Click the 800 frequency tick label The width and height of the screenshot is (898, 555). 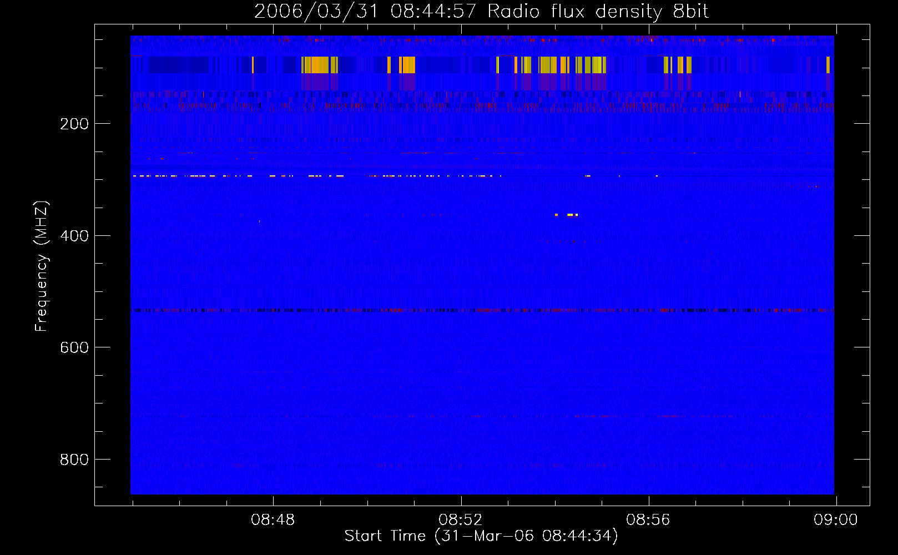[74, 460]
